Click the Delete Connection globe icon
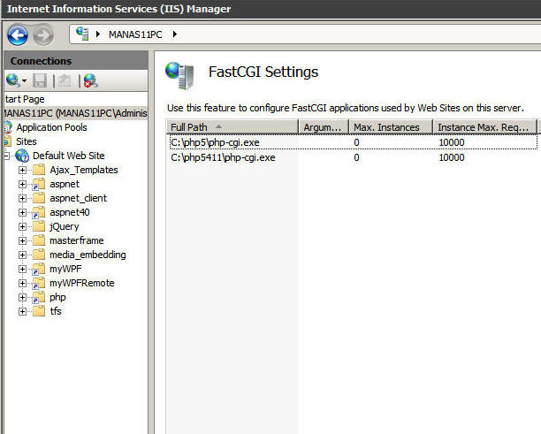The height and width of the screenshot is (434, 541). 91,80
